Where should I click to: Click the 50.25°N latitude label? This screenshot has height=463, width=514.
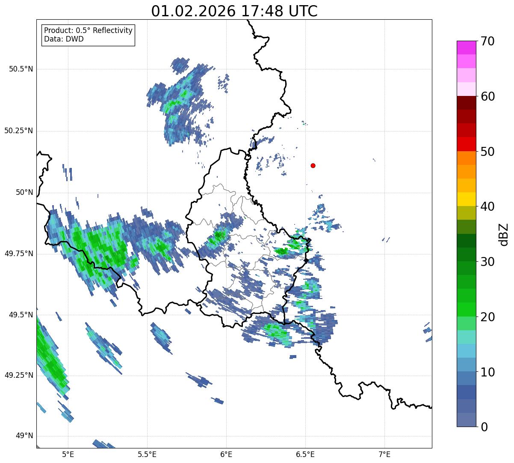19,131
